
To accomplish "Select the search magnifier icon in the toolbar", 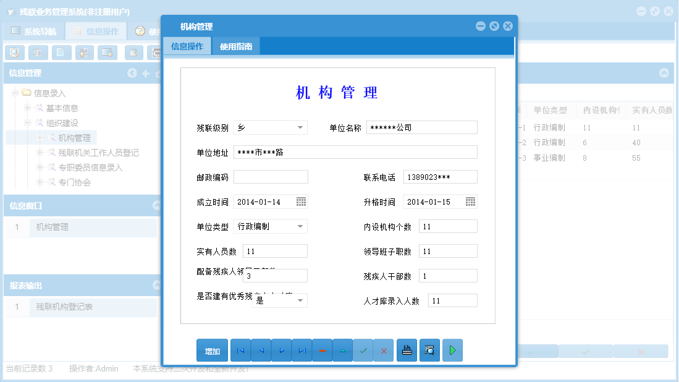I will (14, 53).
